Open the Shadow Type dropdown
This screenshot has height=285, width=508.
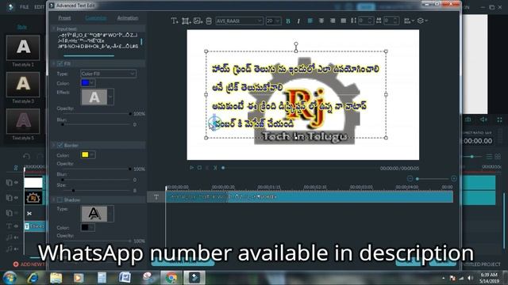110,214
